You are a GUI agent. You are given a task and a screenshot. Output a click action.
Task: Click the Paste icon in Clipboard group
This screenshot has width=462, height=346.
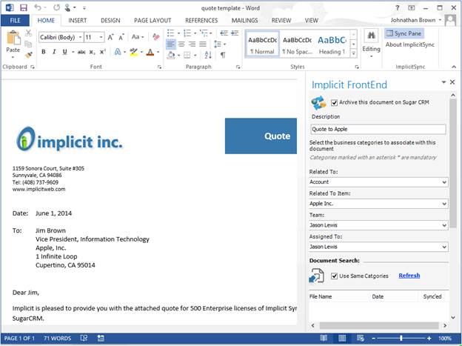point(13,44)
